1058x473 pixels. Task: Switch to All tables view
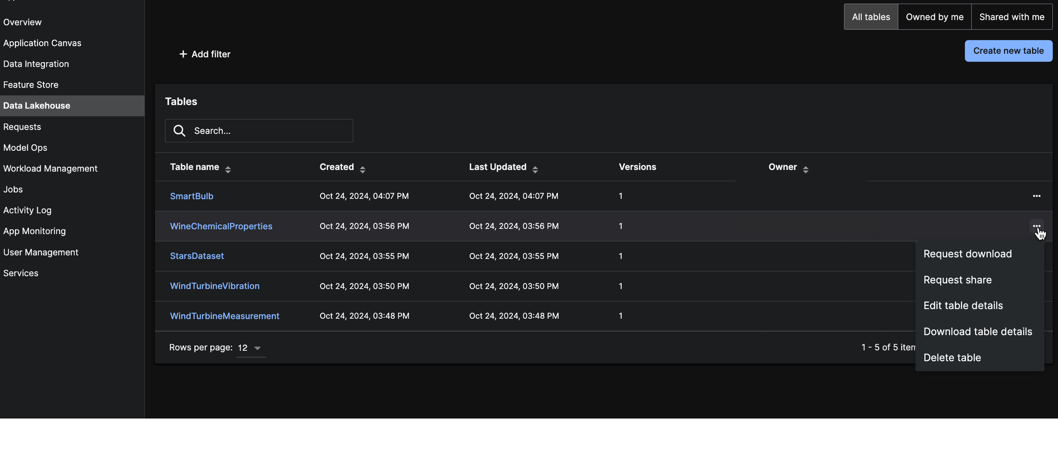pos(871,17)
